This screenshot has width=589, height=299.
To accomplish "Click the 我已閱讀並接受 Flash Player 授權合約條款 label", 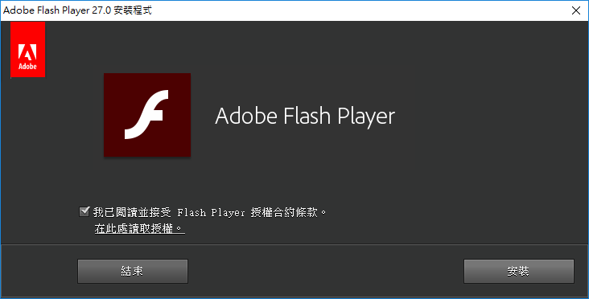I will point(210,212).
